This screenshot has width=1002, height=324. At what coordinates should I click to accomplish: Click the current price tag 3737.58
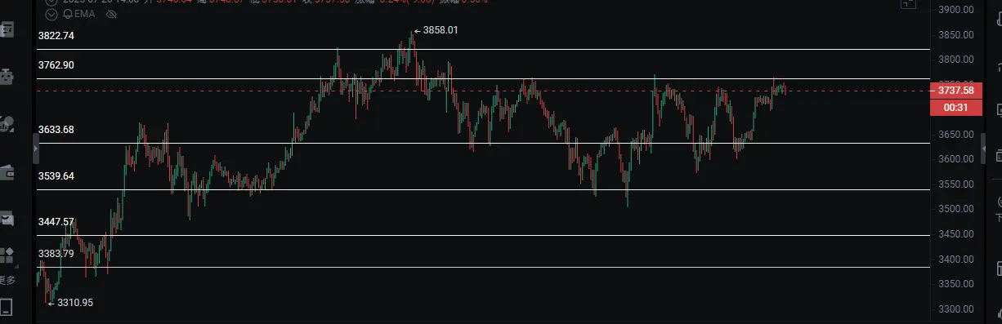click(x=955, y=91)
